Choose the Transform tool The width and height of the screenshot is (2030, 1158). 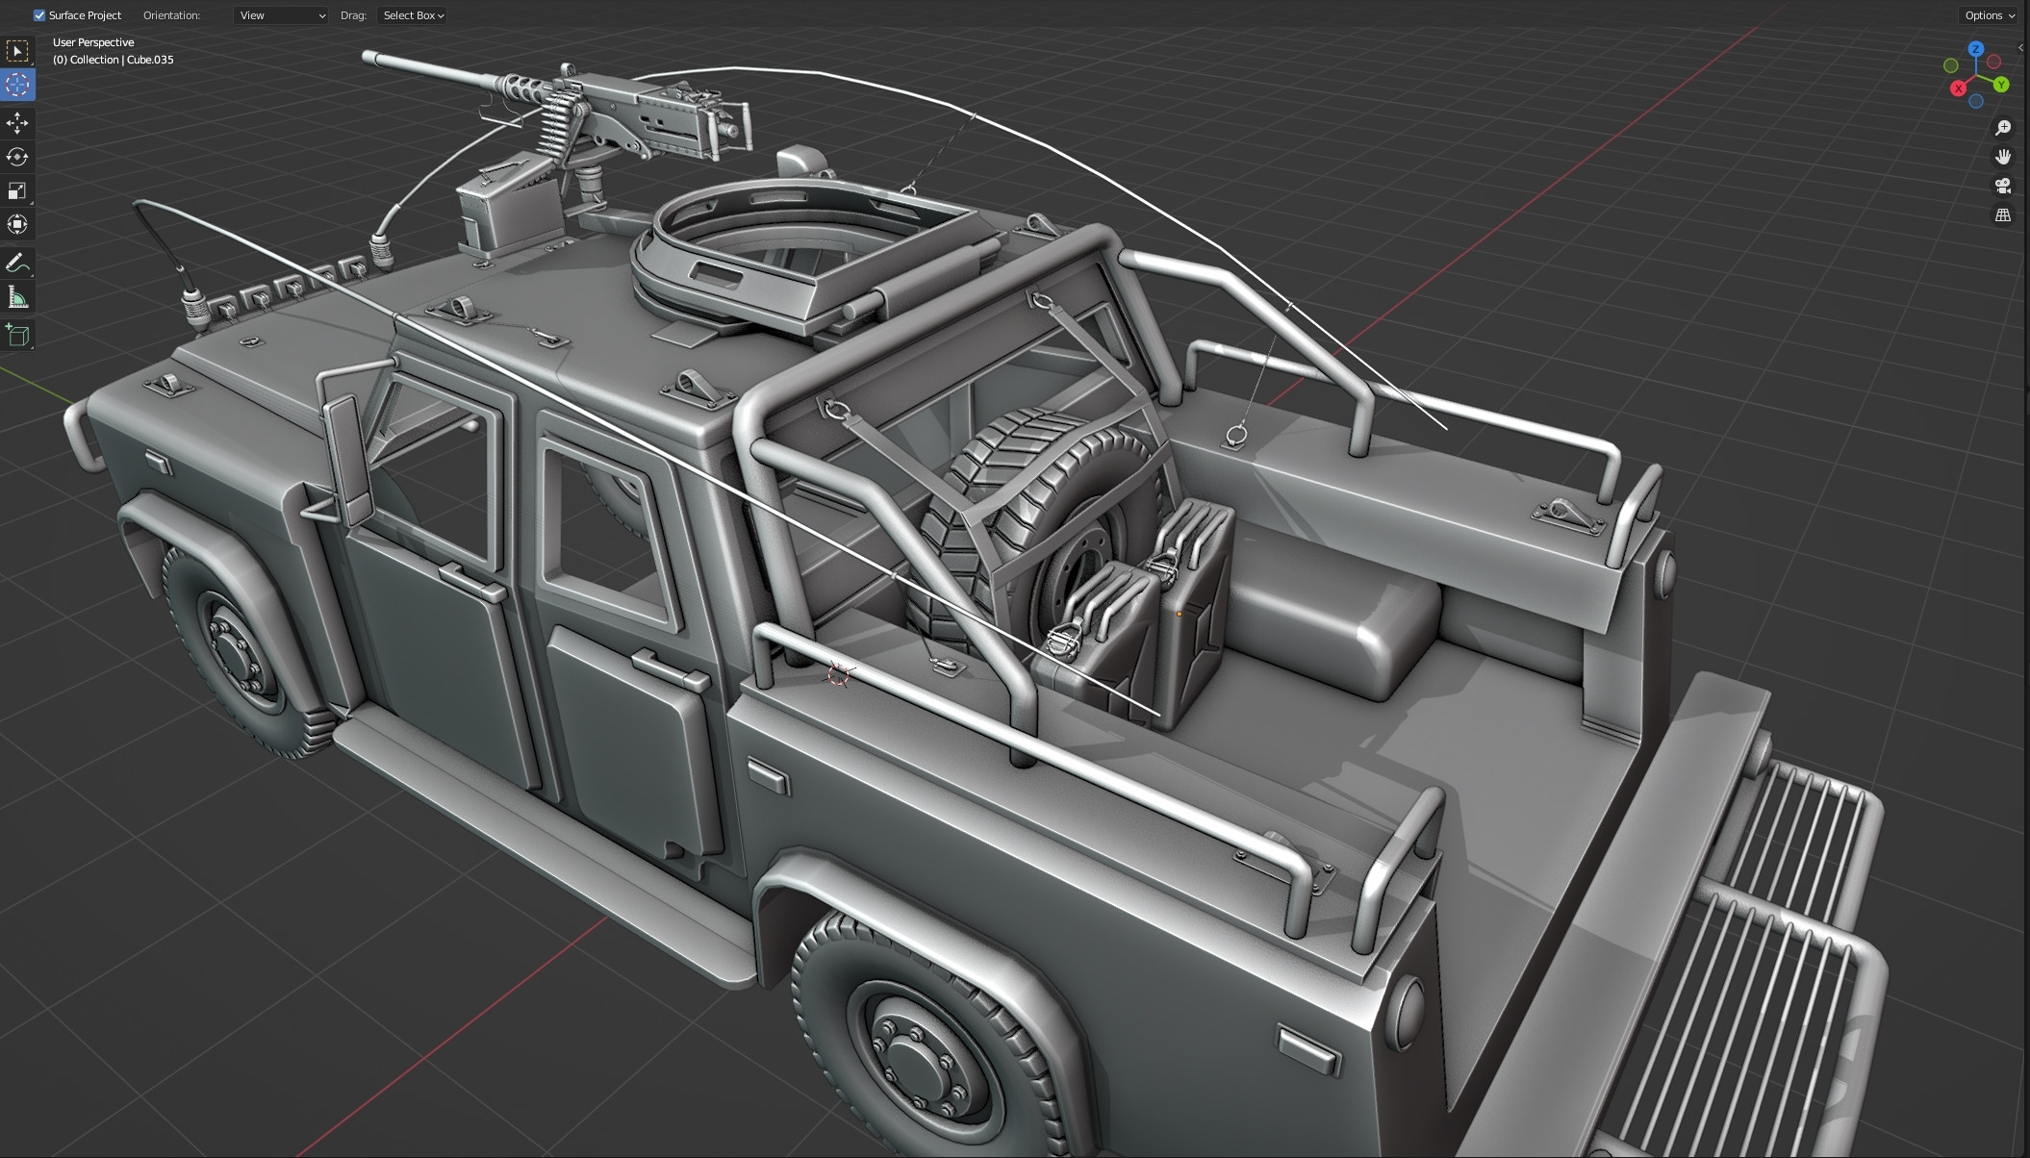tap(17, 224)
